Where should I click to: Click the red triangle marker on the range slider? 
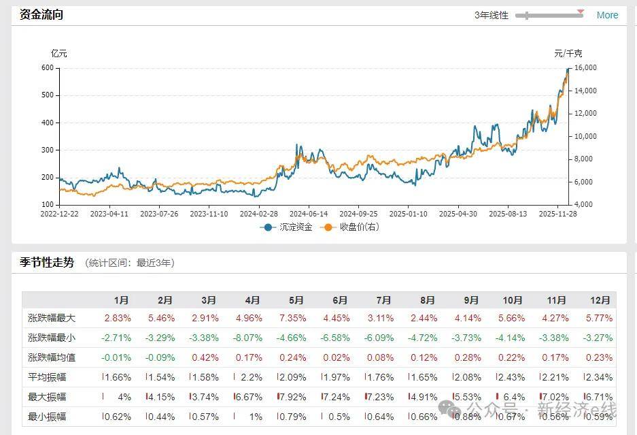pyautogui.click(x=580, y=12)
